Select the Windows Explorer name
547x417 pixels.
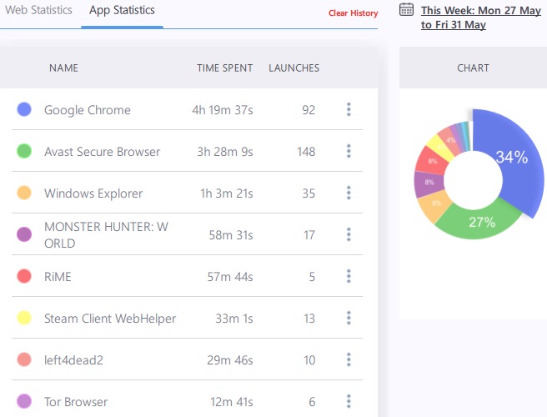click(x=93, y=193)
